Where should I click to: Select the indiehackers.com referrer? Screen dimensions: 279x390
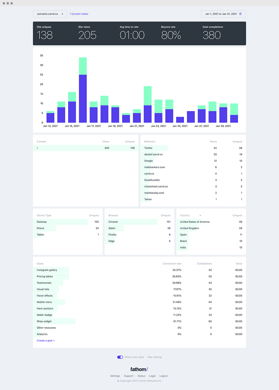(193, 167)
